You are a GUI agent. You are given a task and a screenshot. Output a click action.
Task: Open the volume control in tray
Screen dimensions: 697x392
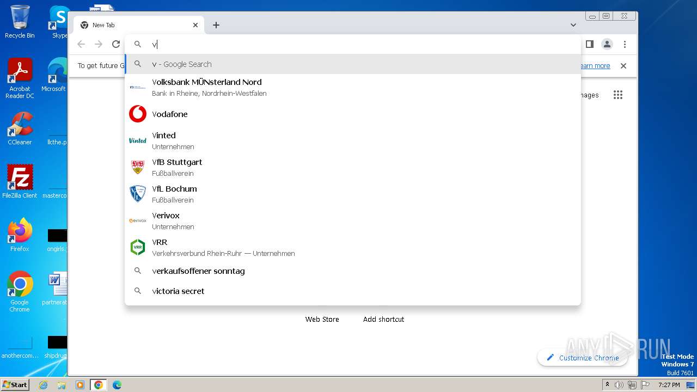619,385
